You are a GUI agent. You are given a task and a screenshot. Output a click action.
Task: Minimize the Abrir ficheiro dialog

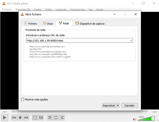(114, 14)
